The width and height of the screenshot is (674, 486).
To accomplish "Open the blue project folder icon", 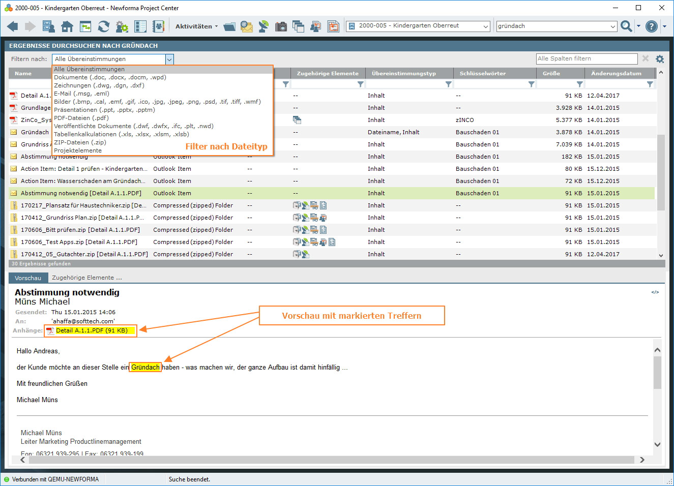I will point(230,26).
